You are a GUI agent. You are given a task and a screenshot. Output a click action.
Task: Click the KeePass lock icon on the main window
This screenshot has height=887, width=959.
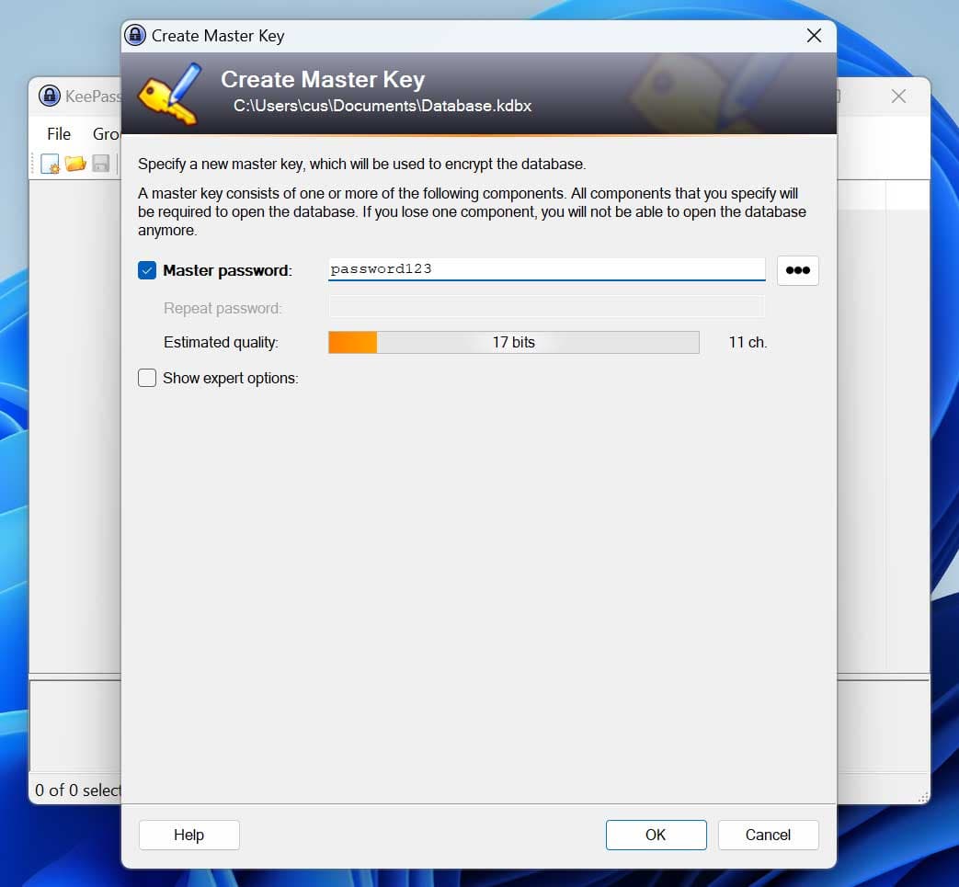[x=49, y=96]
